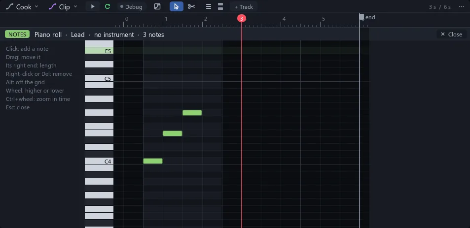Click the 'Esc: close' hint text
The height and width of the screenshot is (228, 470).
pyautogui.click(x=18, y=107)
